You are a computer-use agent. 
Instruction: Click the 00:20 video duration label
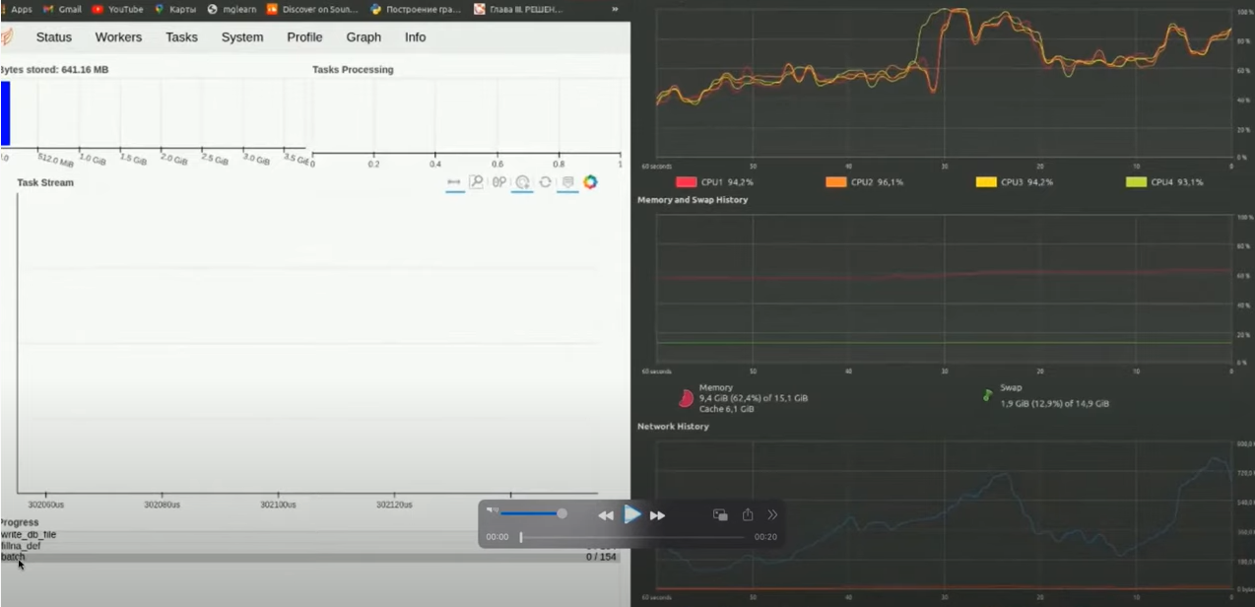[x=765, y=537]
